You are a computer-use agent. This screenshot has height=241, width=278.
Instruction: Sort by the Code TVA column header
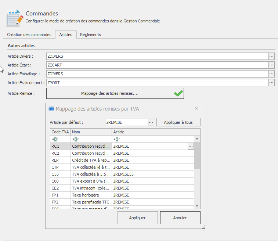tap(60, 132)
